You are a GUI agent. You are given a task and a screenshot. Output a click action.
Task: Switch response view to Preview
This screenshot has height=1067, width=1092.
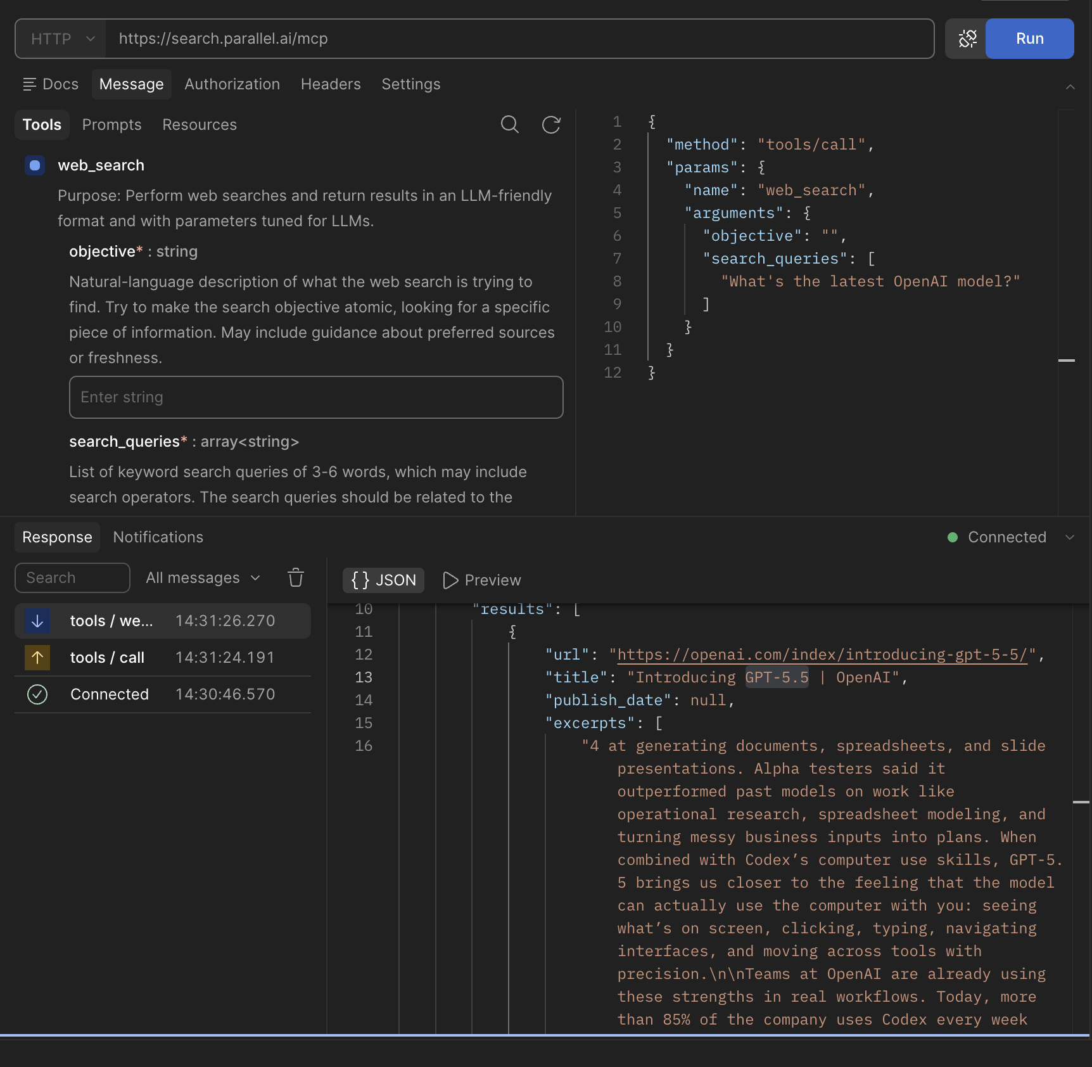pos(482,580)
